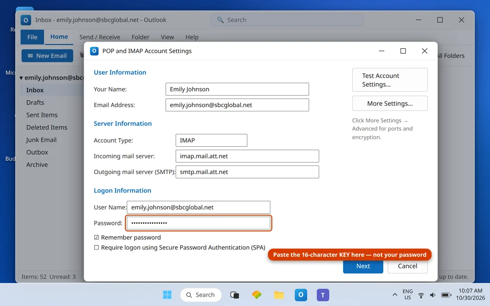The height and width of the screenshot is (306, 490).
Task: Click the 'Logon Information' section heading
Action: (122, 190)
